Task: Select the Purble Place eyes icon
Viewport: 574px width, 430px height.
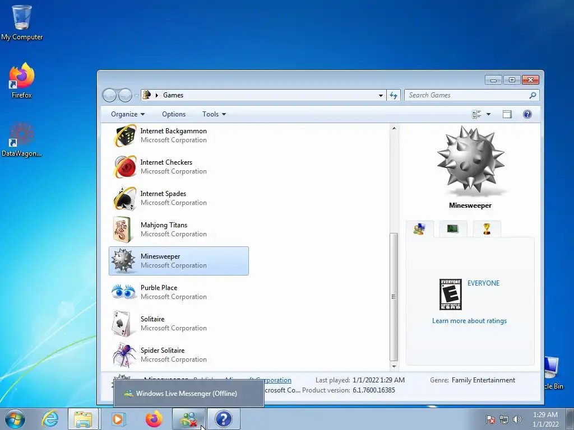Action: [x=123, y=292]
